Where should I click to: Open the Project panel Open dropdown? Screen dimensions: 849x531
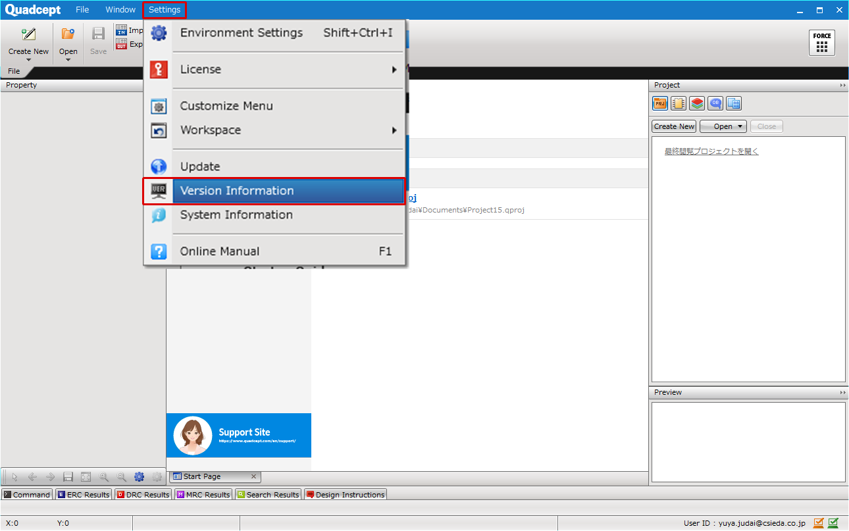pos(723,126)
